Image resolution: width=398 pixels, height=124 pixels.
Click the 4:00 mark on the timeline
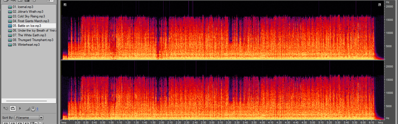point(262,122)
